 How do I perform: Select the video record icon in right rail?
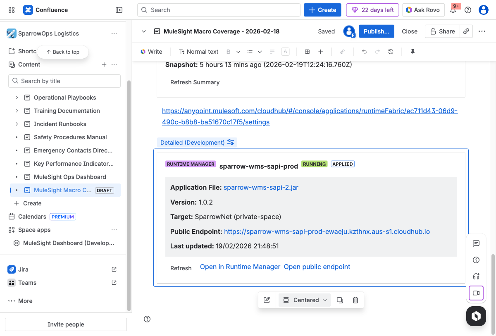tap(476, 293)
